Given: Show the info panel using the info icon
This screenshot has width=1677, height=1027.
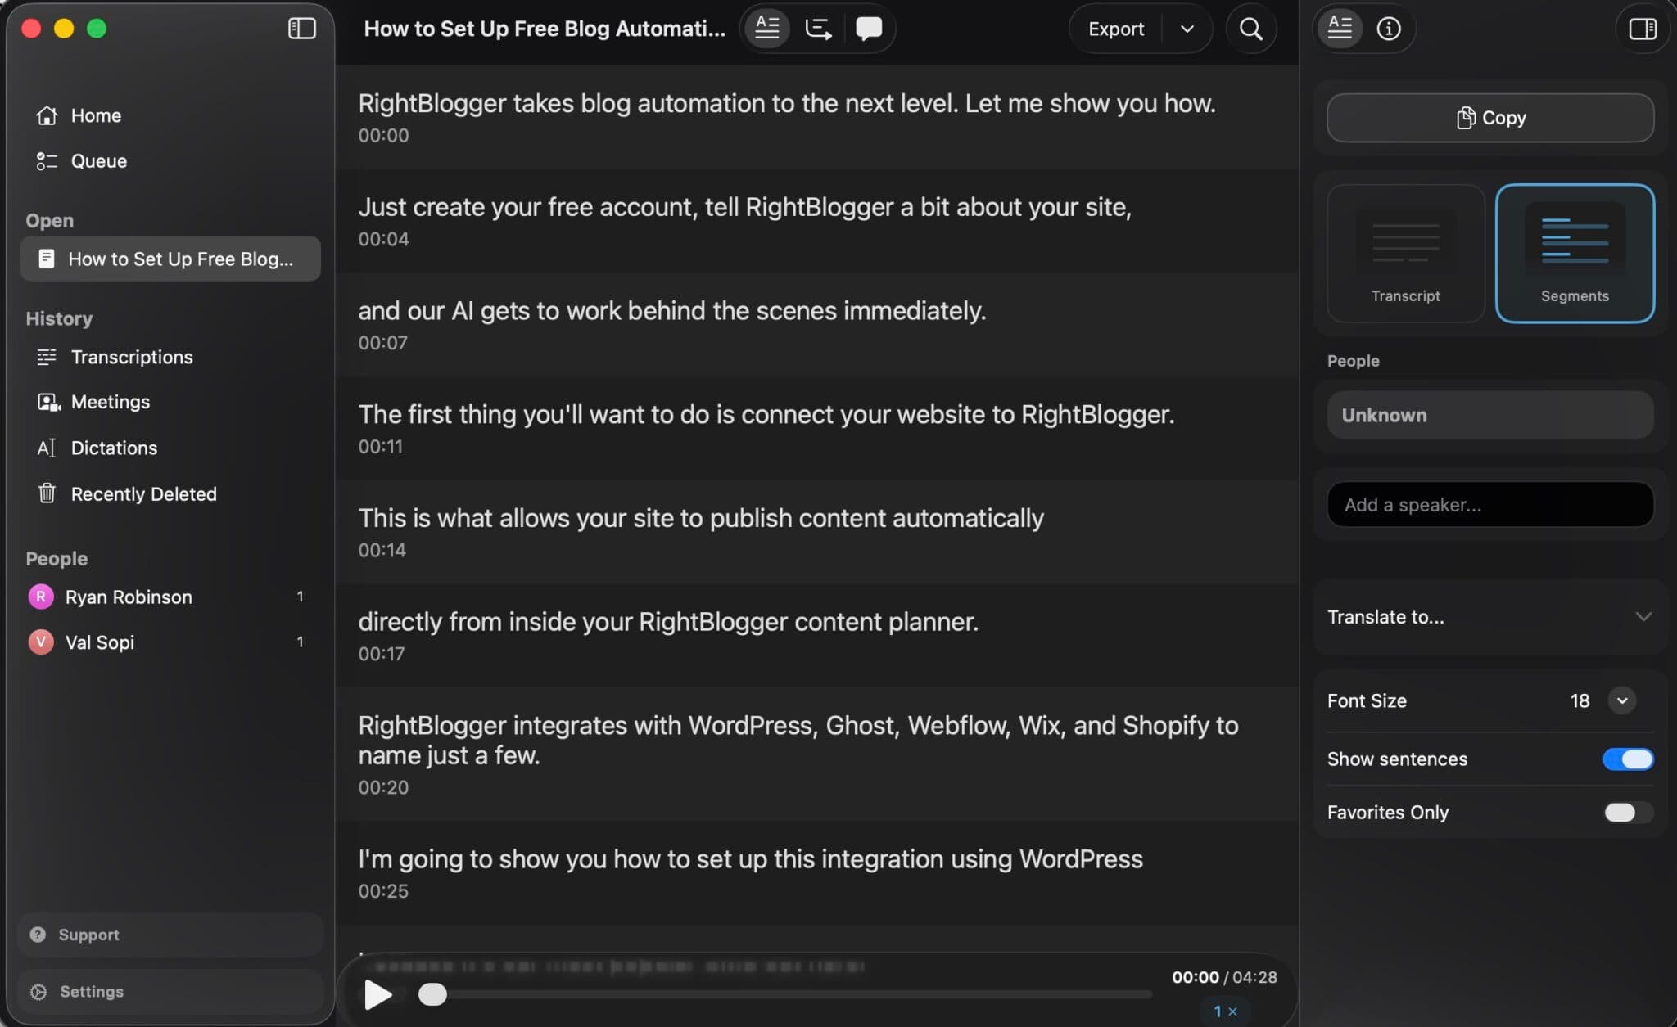Looking at the screenshot, I should [x=1388, y=29].
